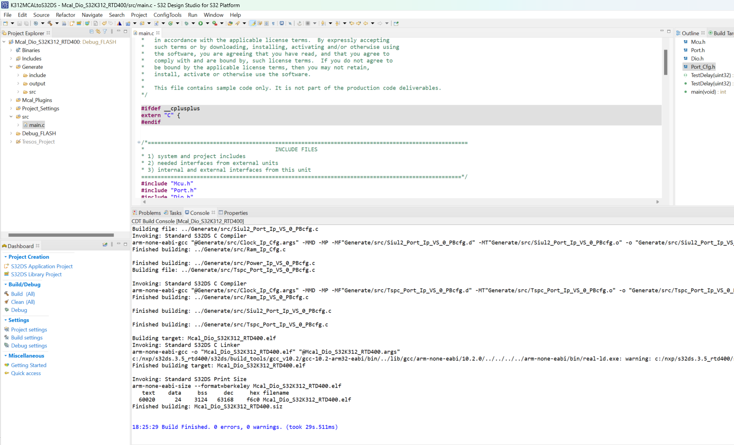Switch to the Problems tab

coord(149,212)
